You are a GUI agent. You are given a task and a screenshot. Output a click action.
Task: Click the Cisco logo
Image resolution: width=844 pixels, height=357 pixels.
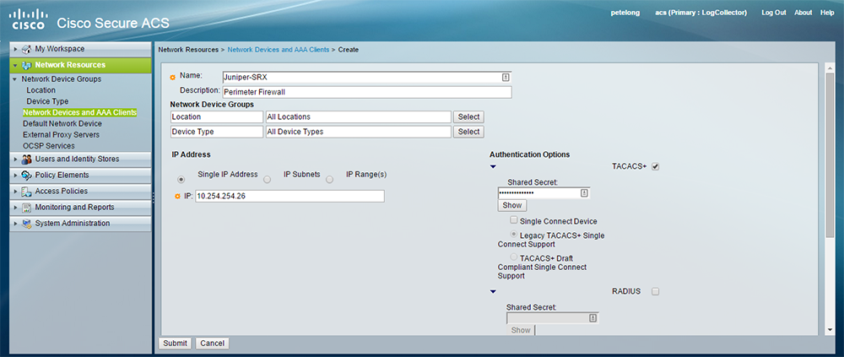[x=29, y=19]
